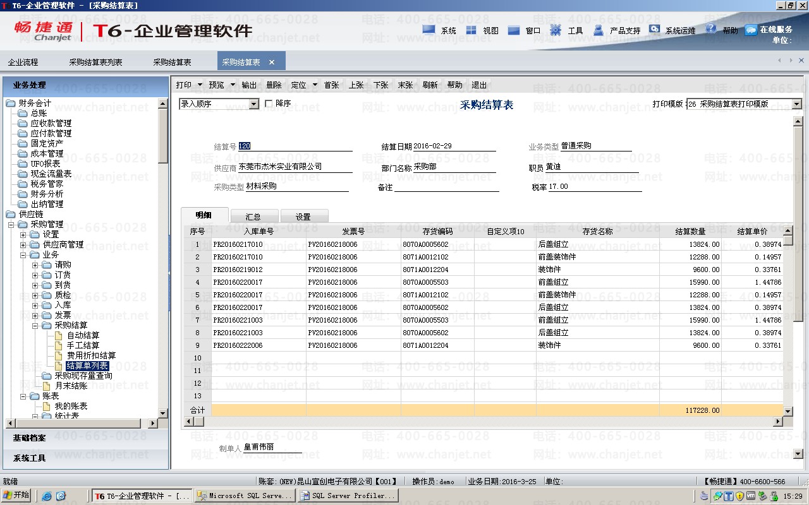Click the 系统 monitor icon in header
This screenshot has height=505, width=809.
[x=429, y=30]
